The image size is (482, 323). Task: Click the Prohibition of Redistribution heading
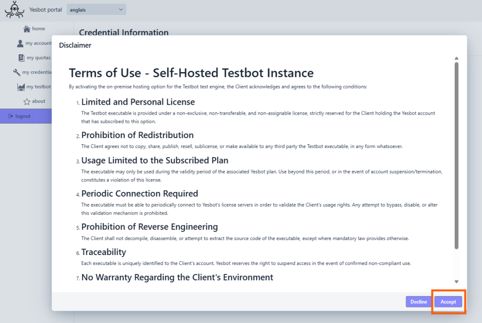[x=137, y=135]
